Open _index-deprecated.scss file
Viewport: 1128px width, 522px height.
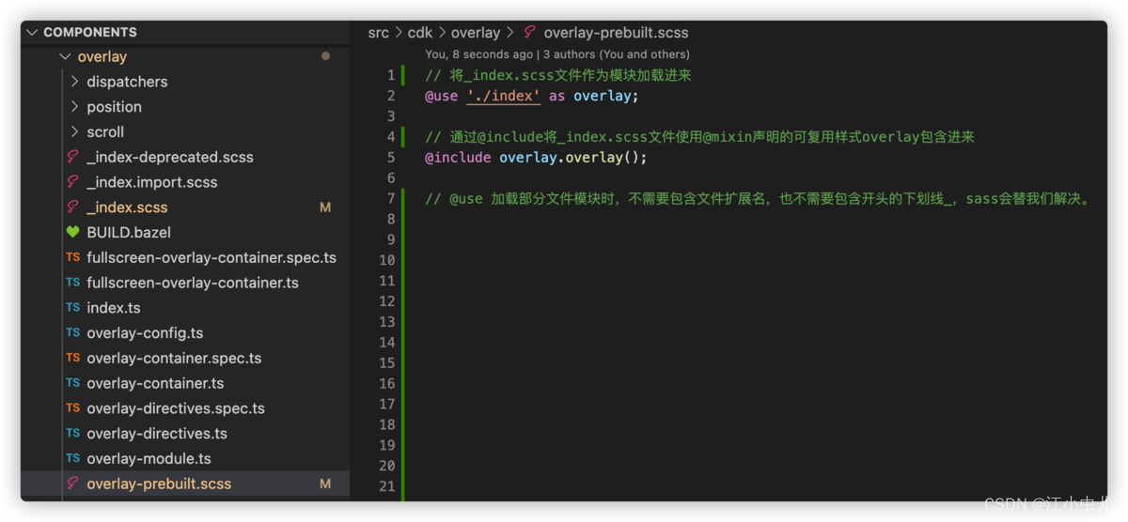[x=170, y=157]
